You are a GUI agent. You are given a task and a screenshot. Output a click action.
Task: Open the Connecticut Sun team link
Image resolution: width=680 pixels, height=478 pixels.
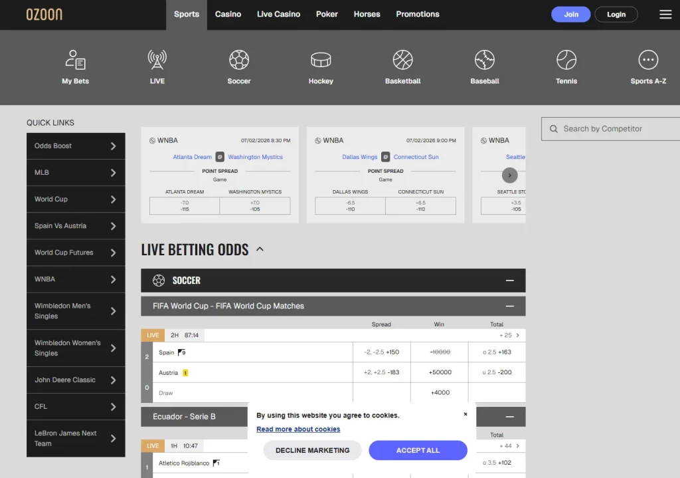point(416,157)
